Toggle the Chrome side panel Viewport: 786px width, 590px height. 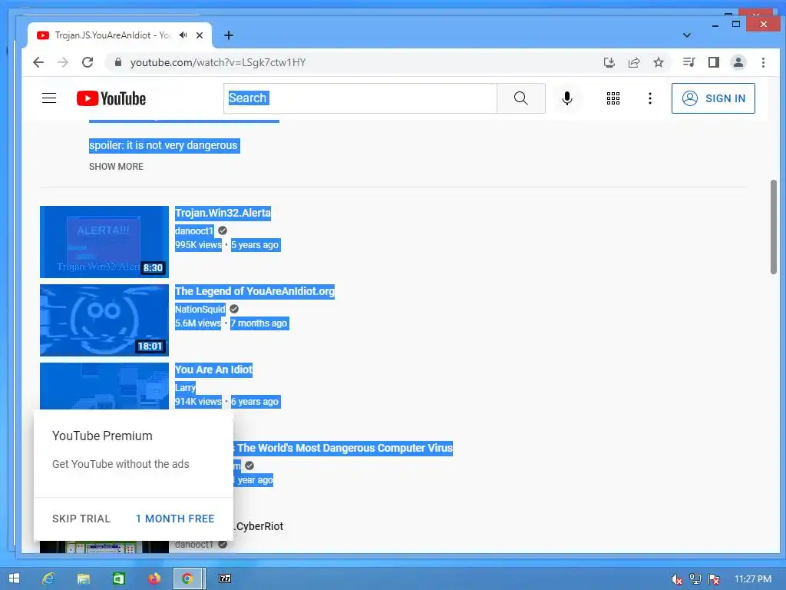tap(714, 62)
